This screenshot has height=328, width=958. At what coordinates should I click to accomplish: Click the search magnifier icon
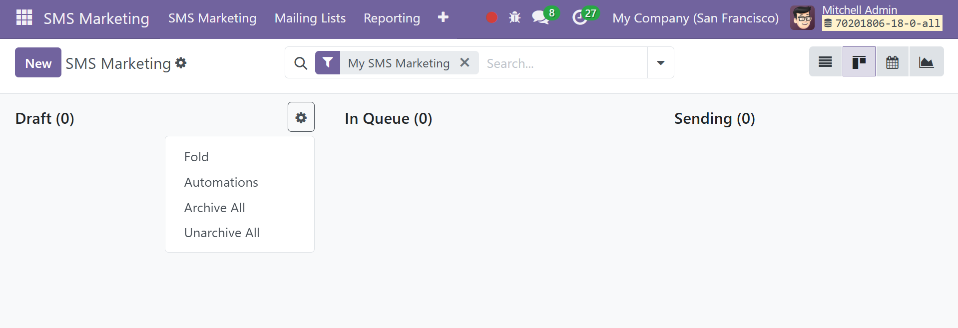click(301, 63)
